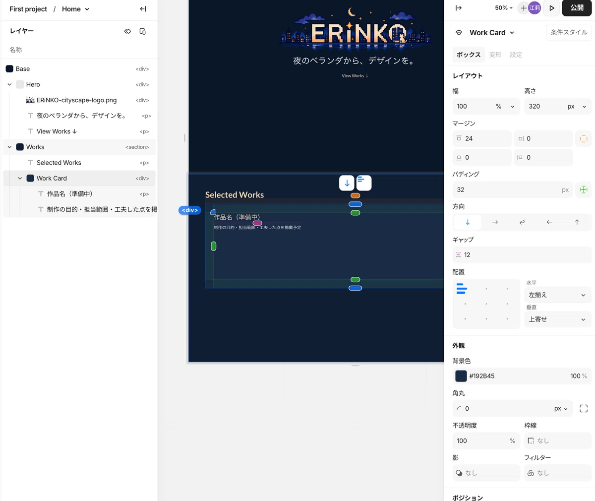Screen dimensions: 595x501
Task: Click the border なし field
Action: click(x=557, y=440)
